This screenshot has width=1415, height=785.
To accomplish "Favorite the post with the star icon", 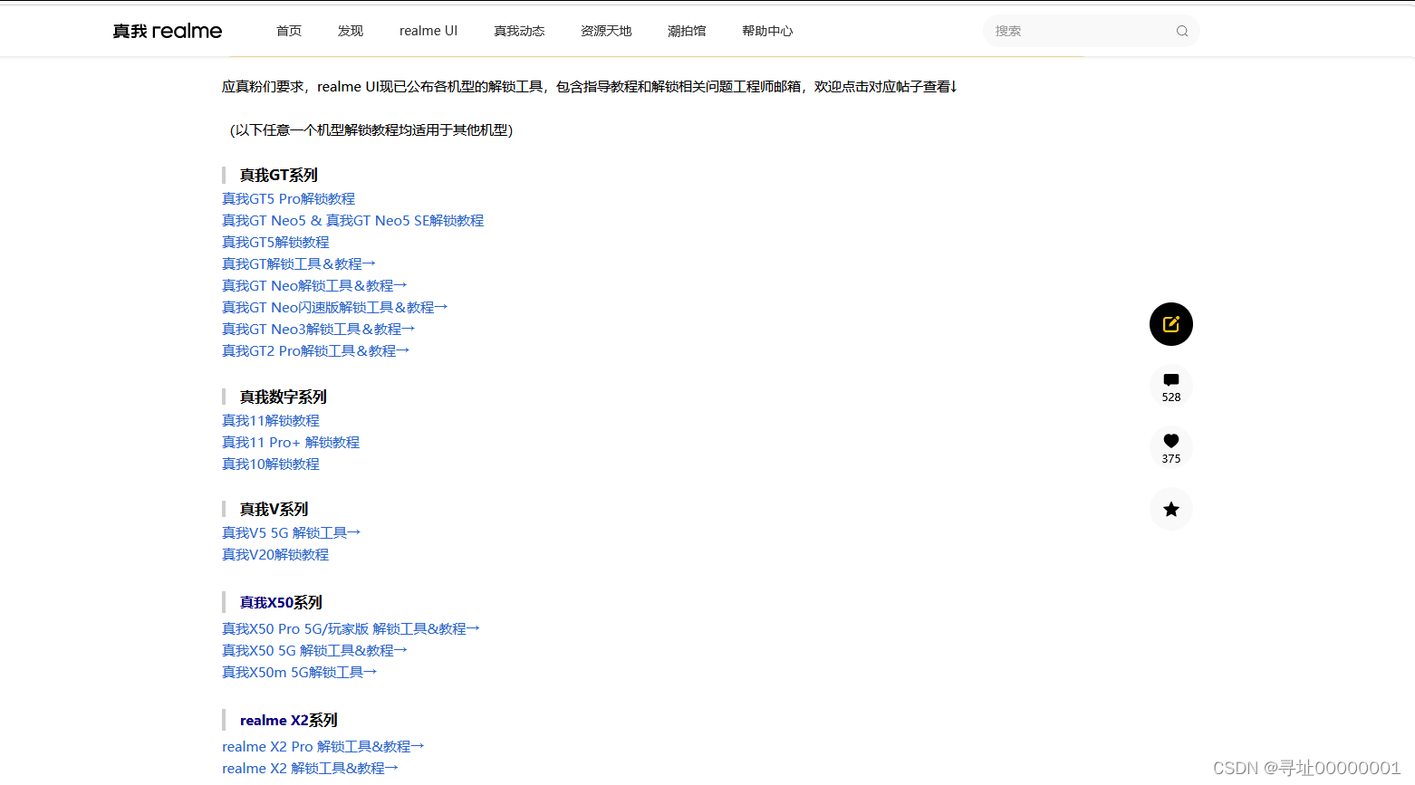I will click(1171, 509).
